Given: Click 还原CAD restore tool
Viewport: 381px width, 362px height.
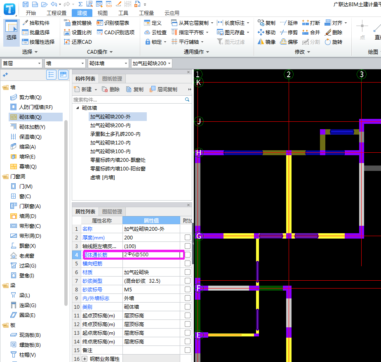Looking at the screenshot, I should point(78,42).
